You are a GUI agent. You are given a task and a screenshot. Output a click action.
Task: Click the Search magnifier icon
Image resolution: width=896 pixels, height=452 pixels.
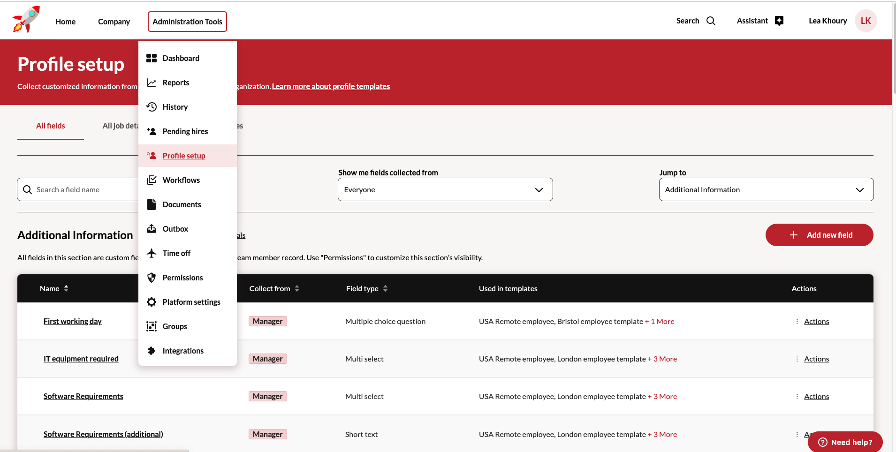pyautogui.click(x=711, y=21)
